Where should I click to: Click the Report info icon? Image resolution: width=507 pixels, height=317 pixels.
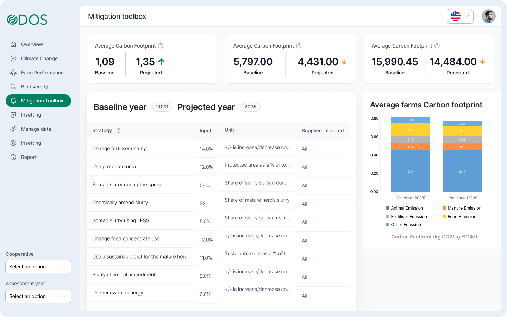[x=13, y=157]
